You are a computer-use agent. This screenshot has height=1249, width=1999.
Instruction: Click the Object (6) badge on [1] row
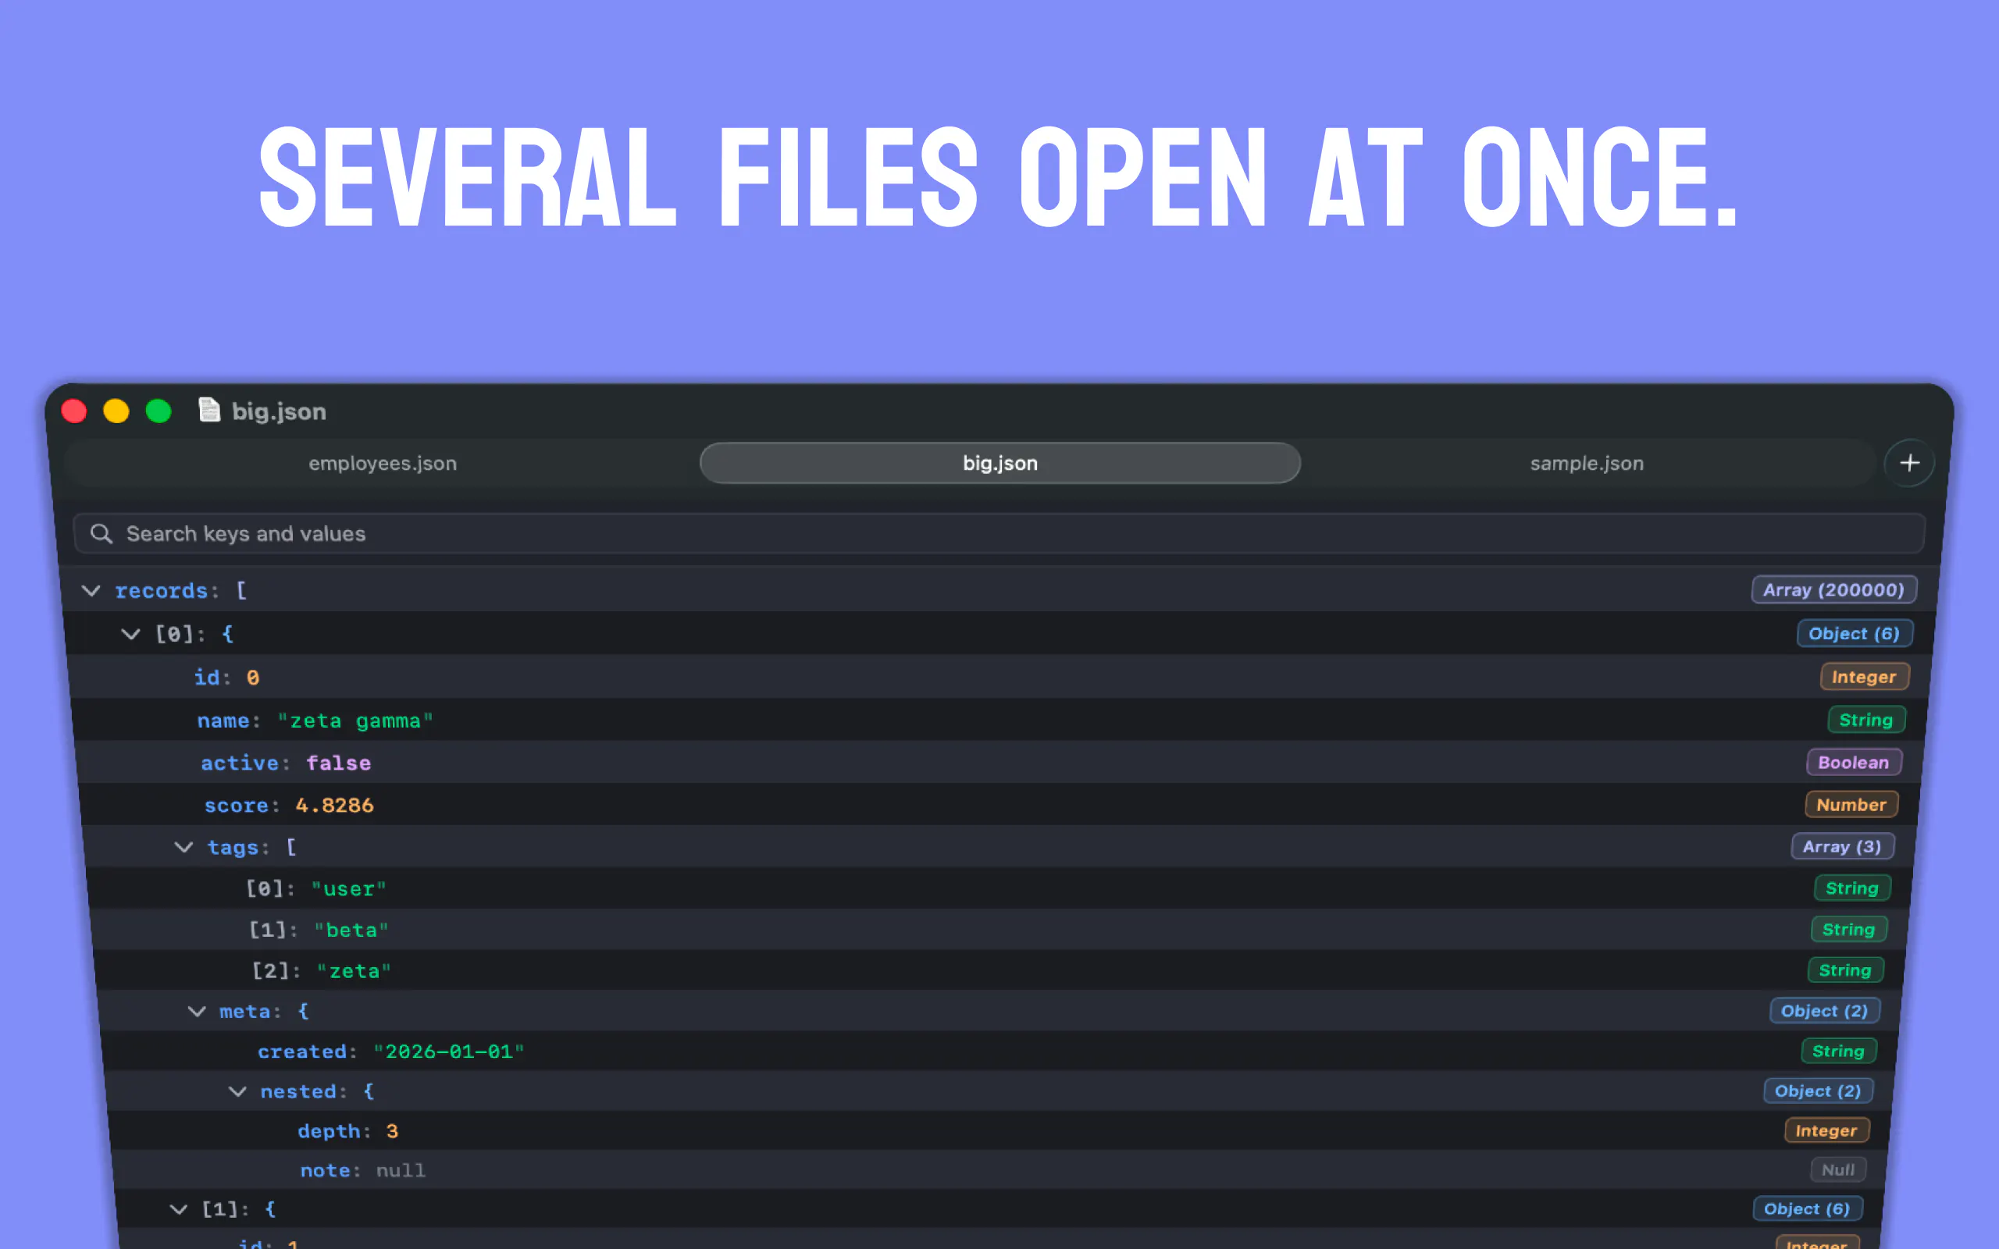tap(1808, 1209)
